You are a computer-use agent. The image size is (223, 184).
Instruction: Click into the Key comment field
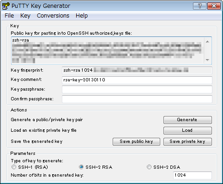tap(137, 80)
